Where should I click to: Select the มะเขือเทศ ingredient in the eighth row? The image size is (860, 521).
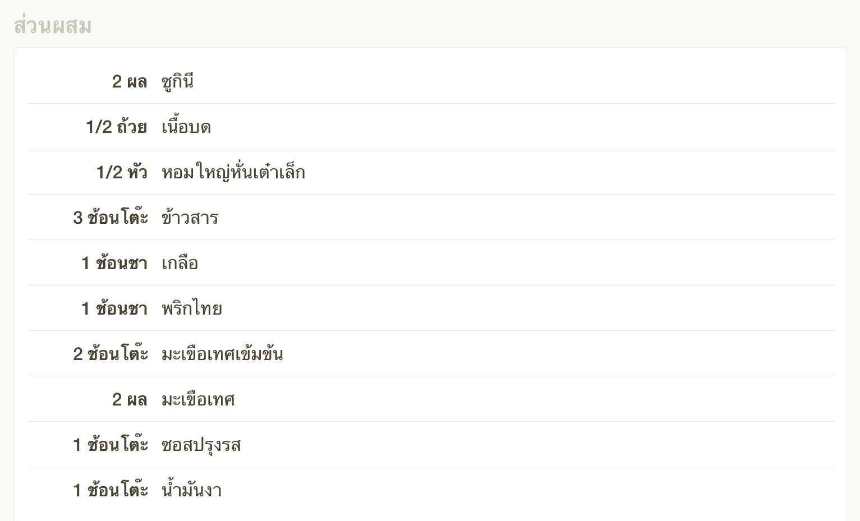(x=198, y=400)
